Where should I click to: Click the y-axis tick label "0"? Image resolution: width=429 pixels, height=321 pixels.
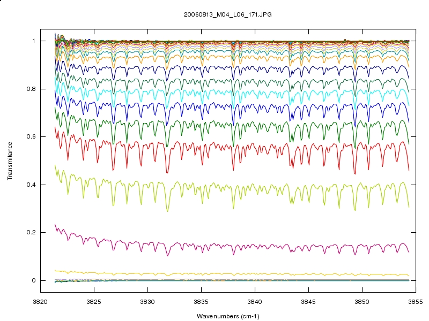point(34,280)
